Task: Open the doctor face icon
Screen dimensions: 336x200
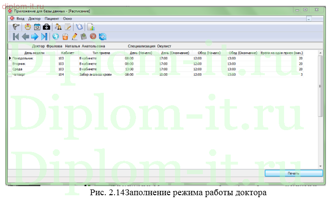Action: click(28, 27)
